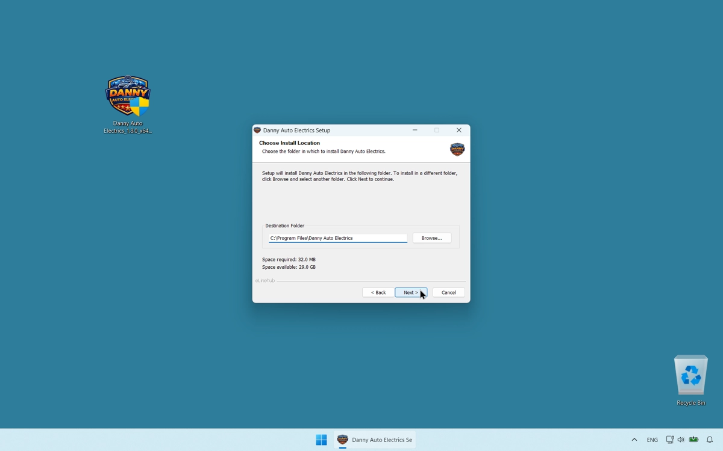Viewport: 723px width, 451px height.
Task: Select the Danny Auto Electrics Setup taskbar button
Action: pos(375,440)
